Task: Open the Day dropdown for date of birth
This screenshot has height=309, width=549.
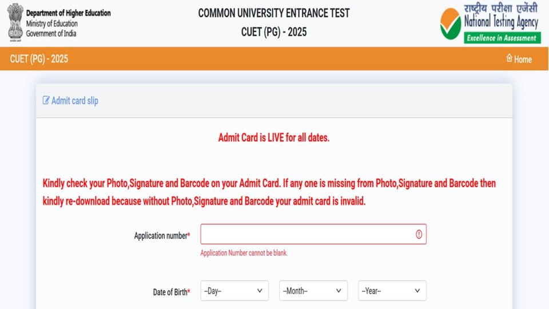Action: [234, 291]
